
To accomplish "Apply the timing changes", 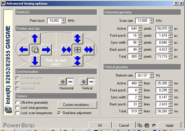I will pyautogui.click(x=170, y=125).
